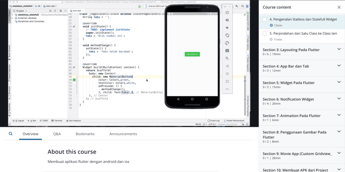Open the Android WiFi ADB side panel
345x172 pixels.
coord(248,21)
